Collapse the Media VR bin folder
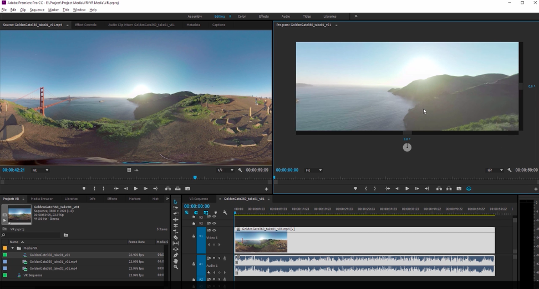This screenshot has width=539, height=289. (12, 249)
